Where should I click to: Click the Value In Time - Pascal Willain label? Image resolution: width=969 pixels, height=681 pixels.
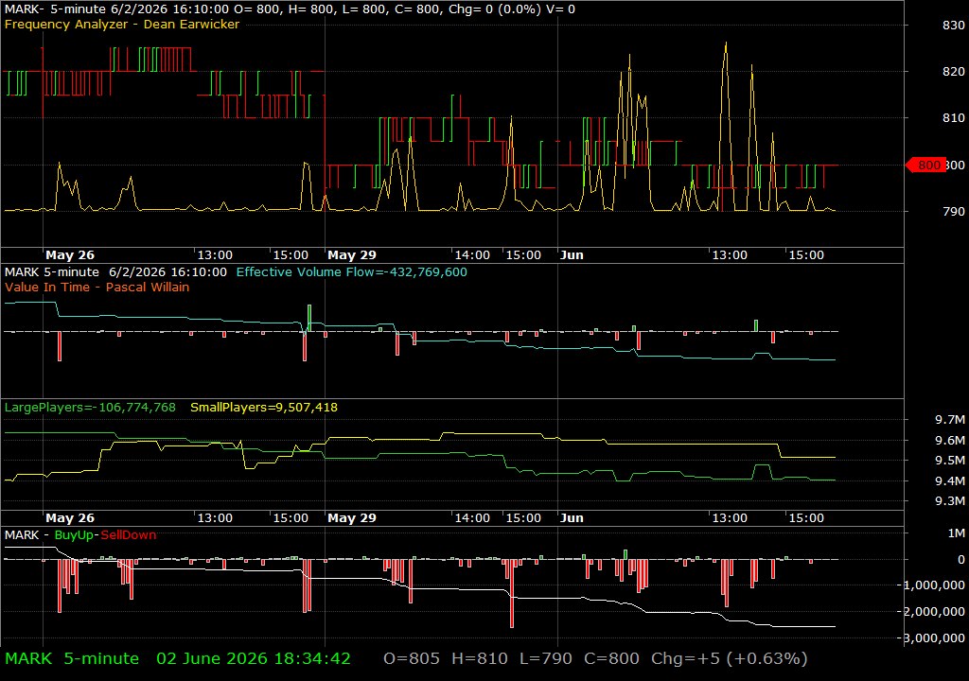(97, 287)
